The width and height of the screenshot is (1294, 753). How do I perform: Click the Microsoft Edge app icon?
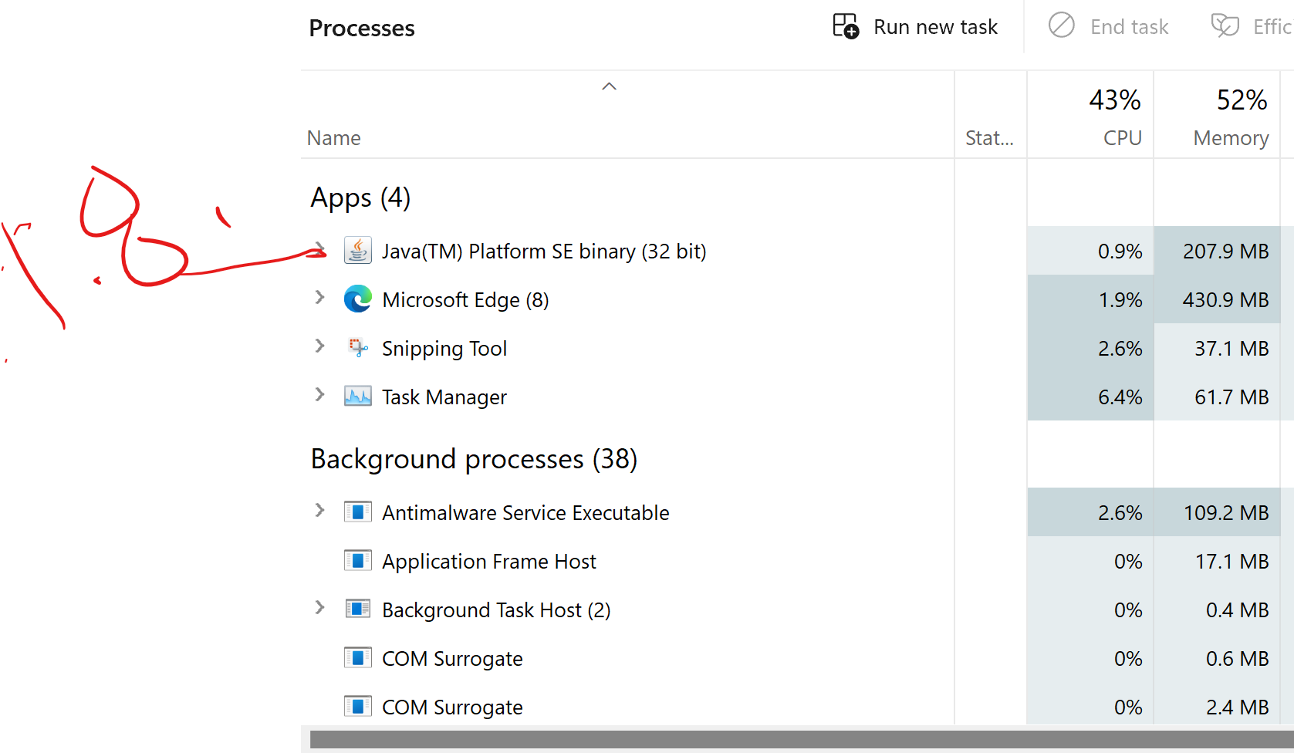357,299
